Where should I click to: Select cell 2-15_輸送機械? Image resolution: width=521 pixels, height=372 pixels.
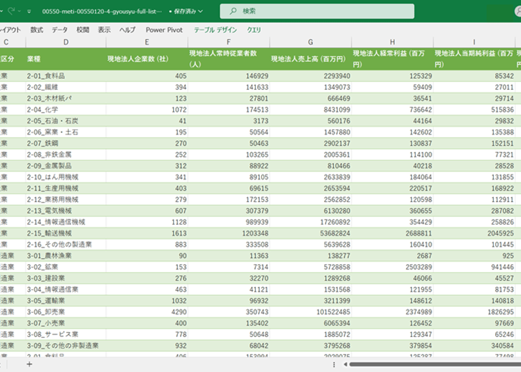pos(66,233)
